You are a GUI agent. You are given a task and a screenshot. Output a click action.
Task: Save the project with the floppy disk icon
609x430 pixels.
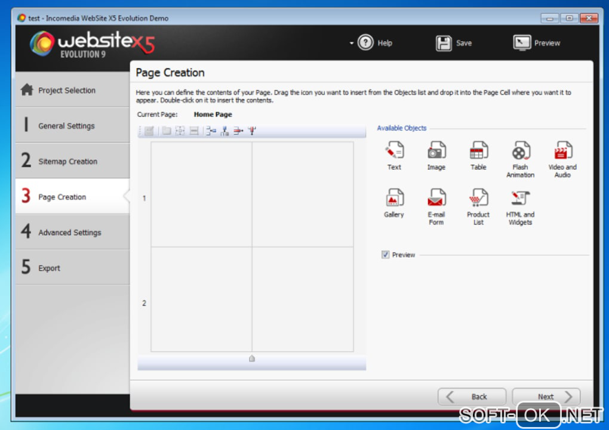[444, 43]
